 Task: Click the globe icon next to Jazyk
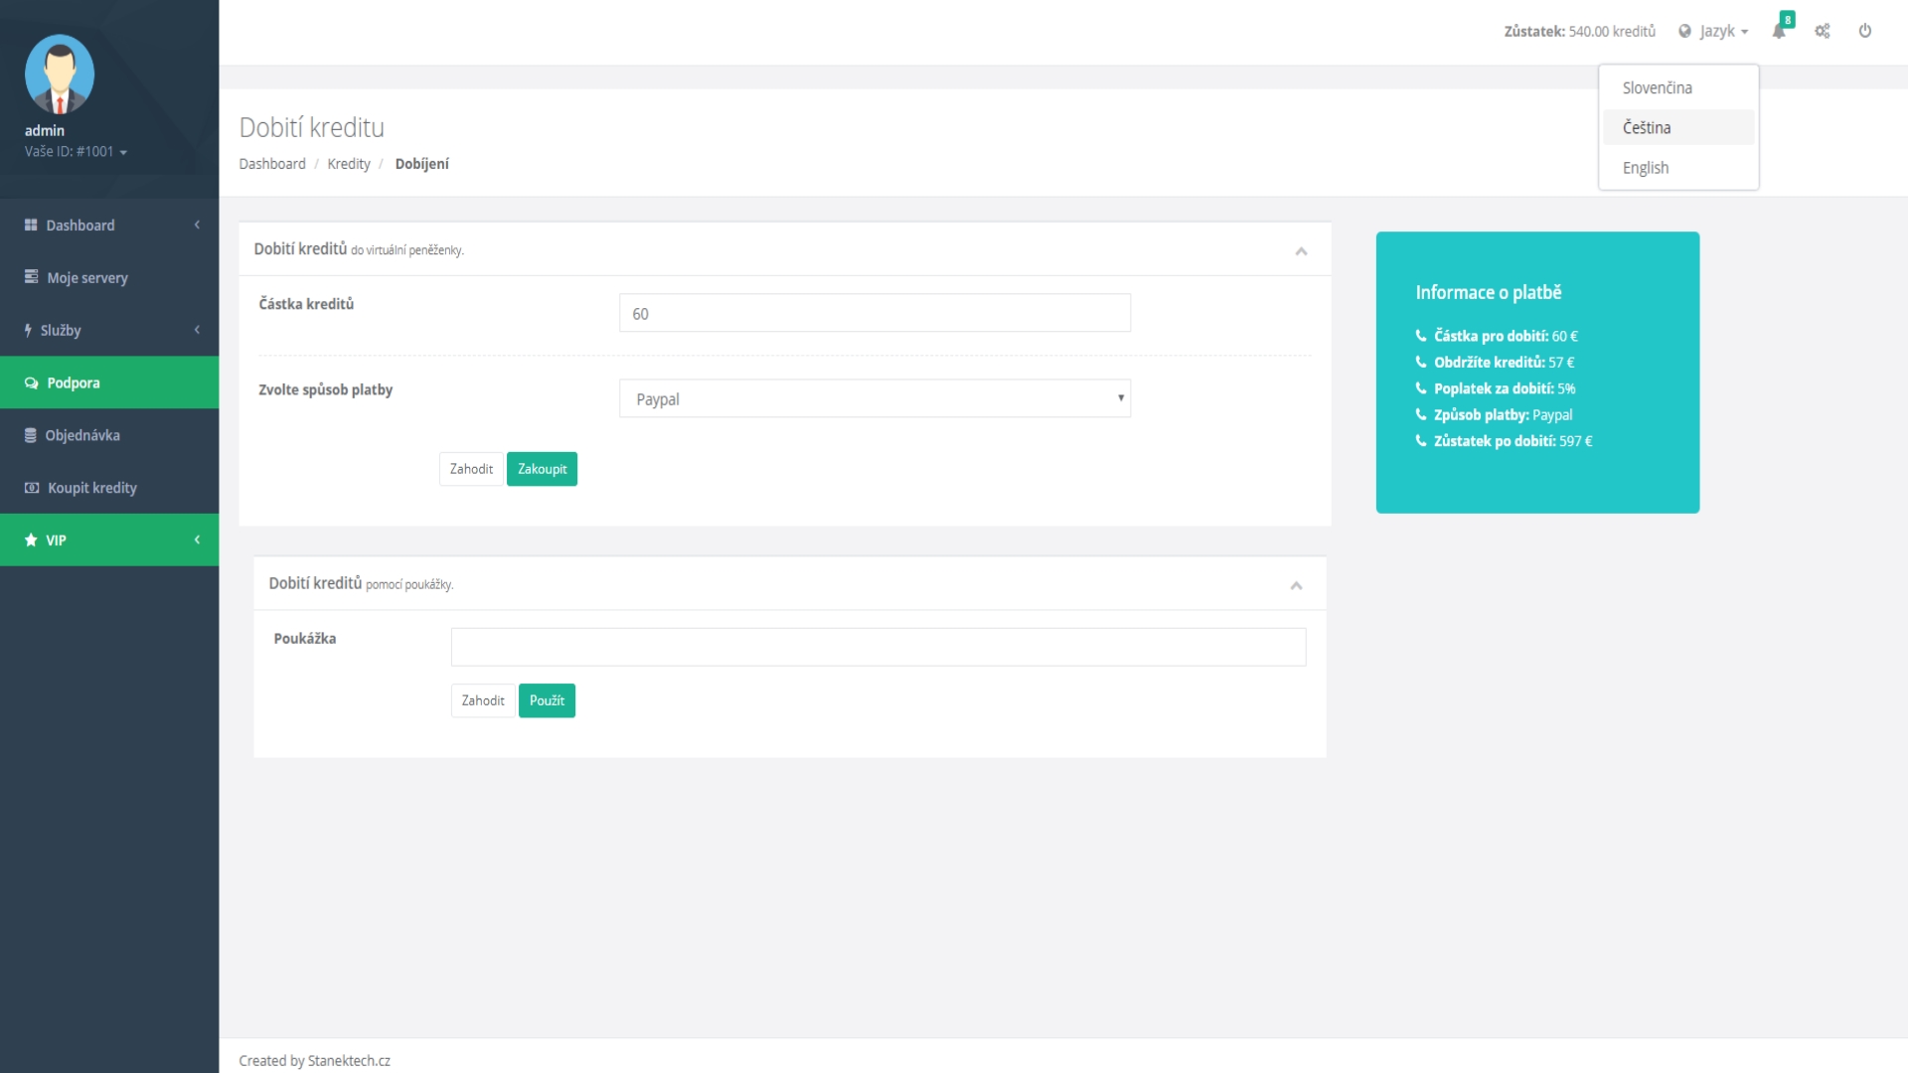(1683, 31)
